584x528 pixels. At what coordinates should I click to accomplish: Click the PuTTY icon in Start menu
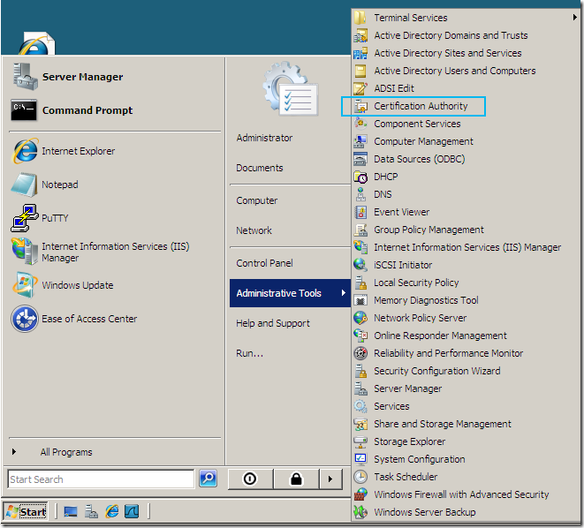[25, 218]
